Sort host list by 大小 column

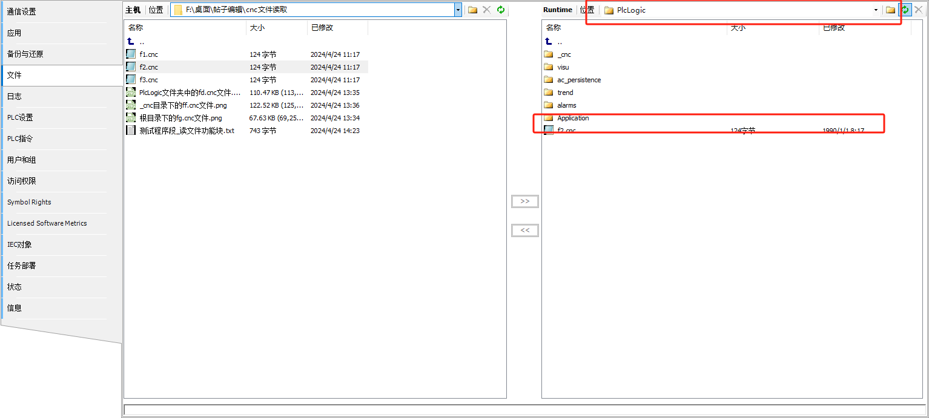pos(277,28)
